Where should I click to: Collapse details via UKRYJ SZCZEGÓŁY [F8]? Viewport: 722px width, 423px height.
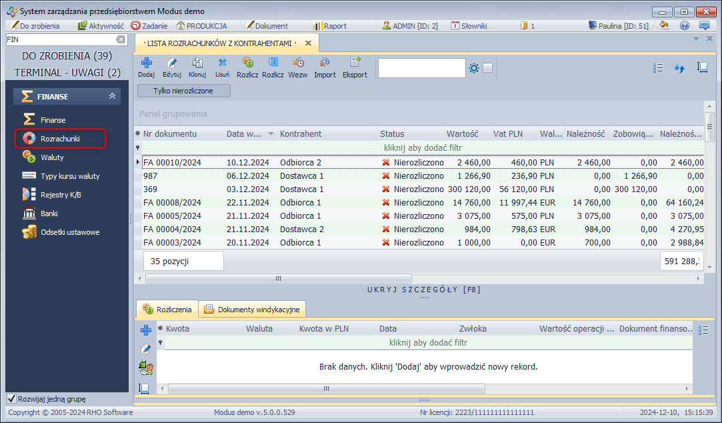[x=424, y=290]
